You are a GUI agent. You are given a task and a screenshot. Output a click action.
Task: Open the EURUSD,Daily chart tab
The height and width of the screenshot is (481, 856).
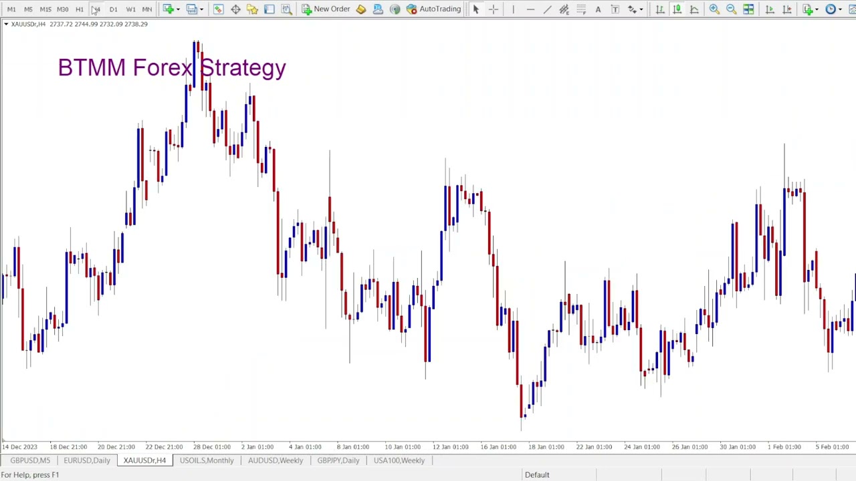(87, 460)
